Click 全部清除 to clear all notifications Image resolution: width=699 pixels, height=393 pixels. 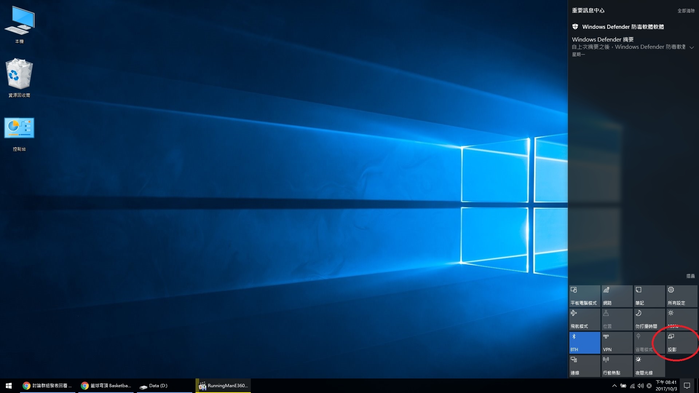tap(686, 11)
